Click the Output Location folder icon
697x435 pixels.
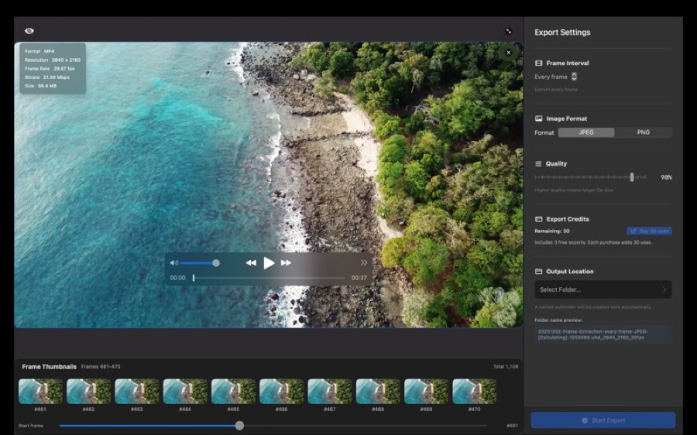[539, 271]
